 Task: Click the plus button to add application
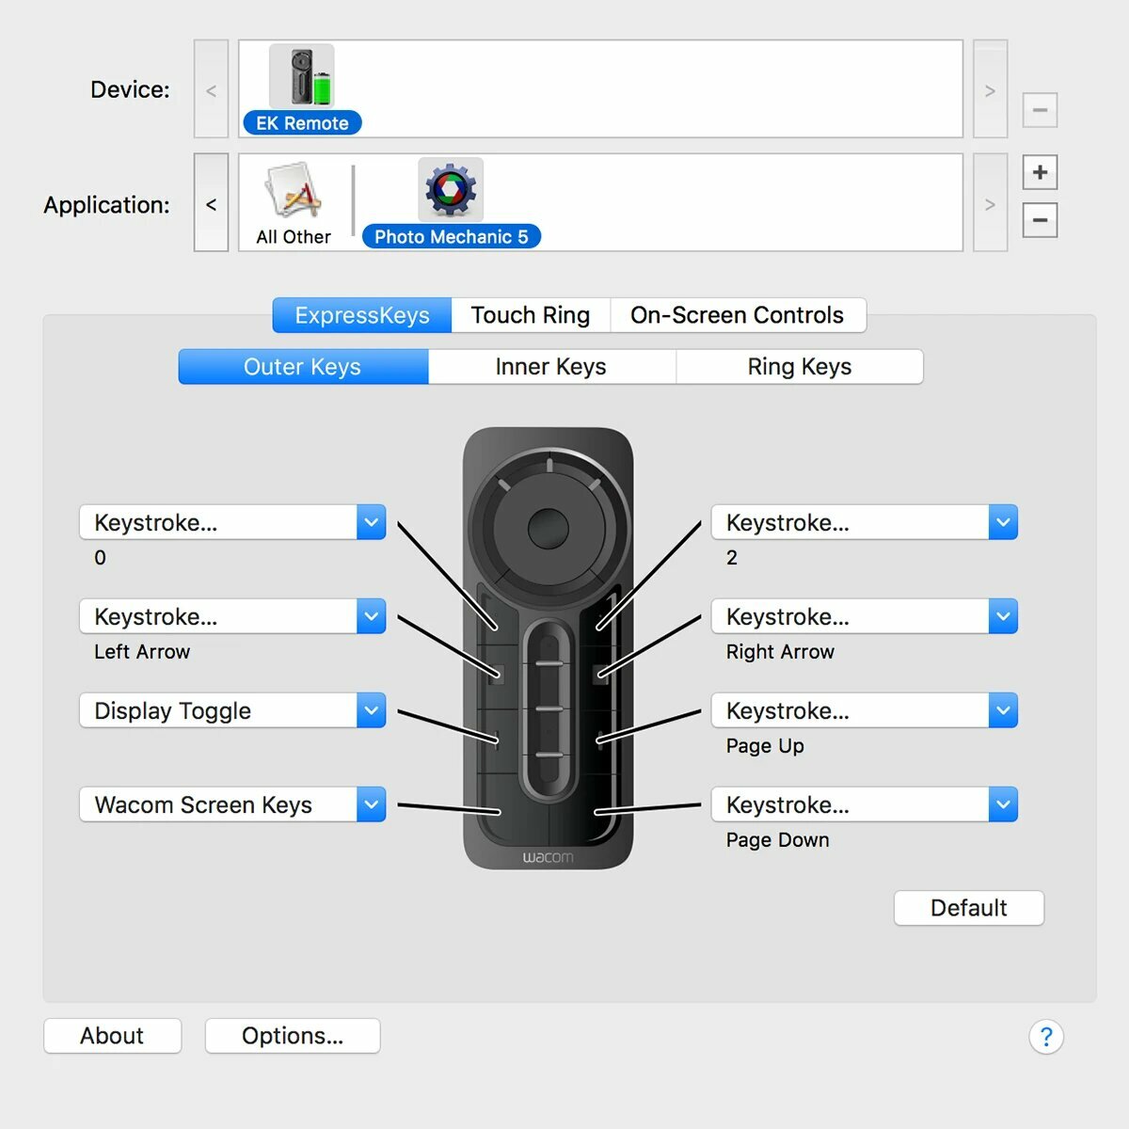coord(1040,172)
